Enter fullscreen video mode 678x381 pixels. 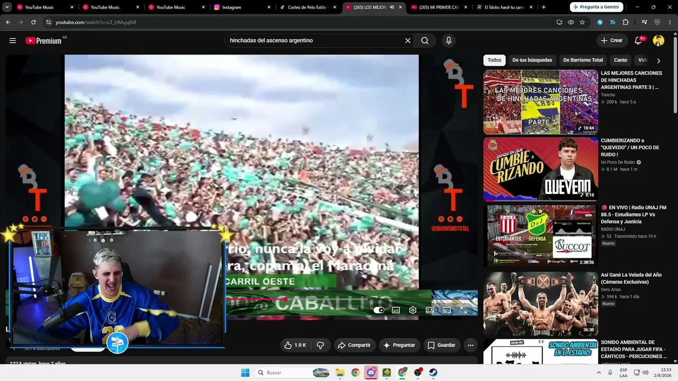(x=463, y=310)
